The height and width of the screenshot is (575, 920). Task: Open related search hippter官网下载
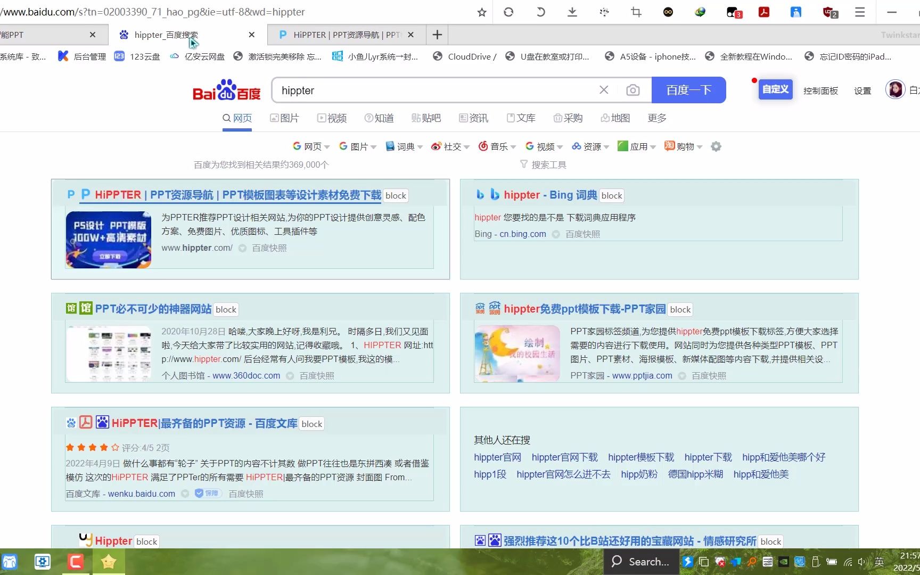pos(564,457)
